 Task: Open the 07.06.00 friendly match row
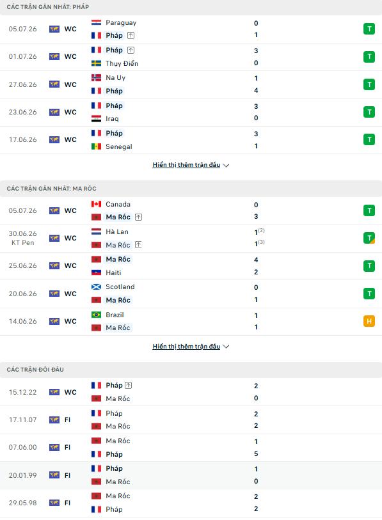[x=191, y=447]
